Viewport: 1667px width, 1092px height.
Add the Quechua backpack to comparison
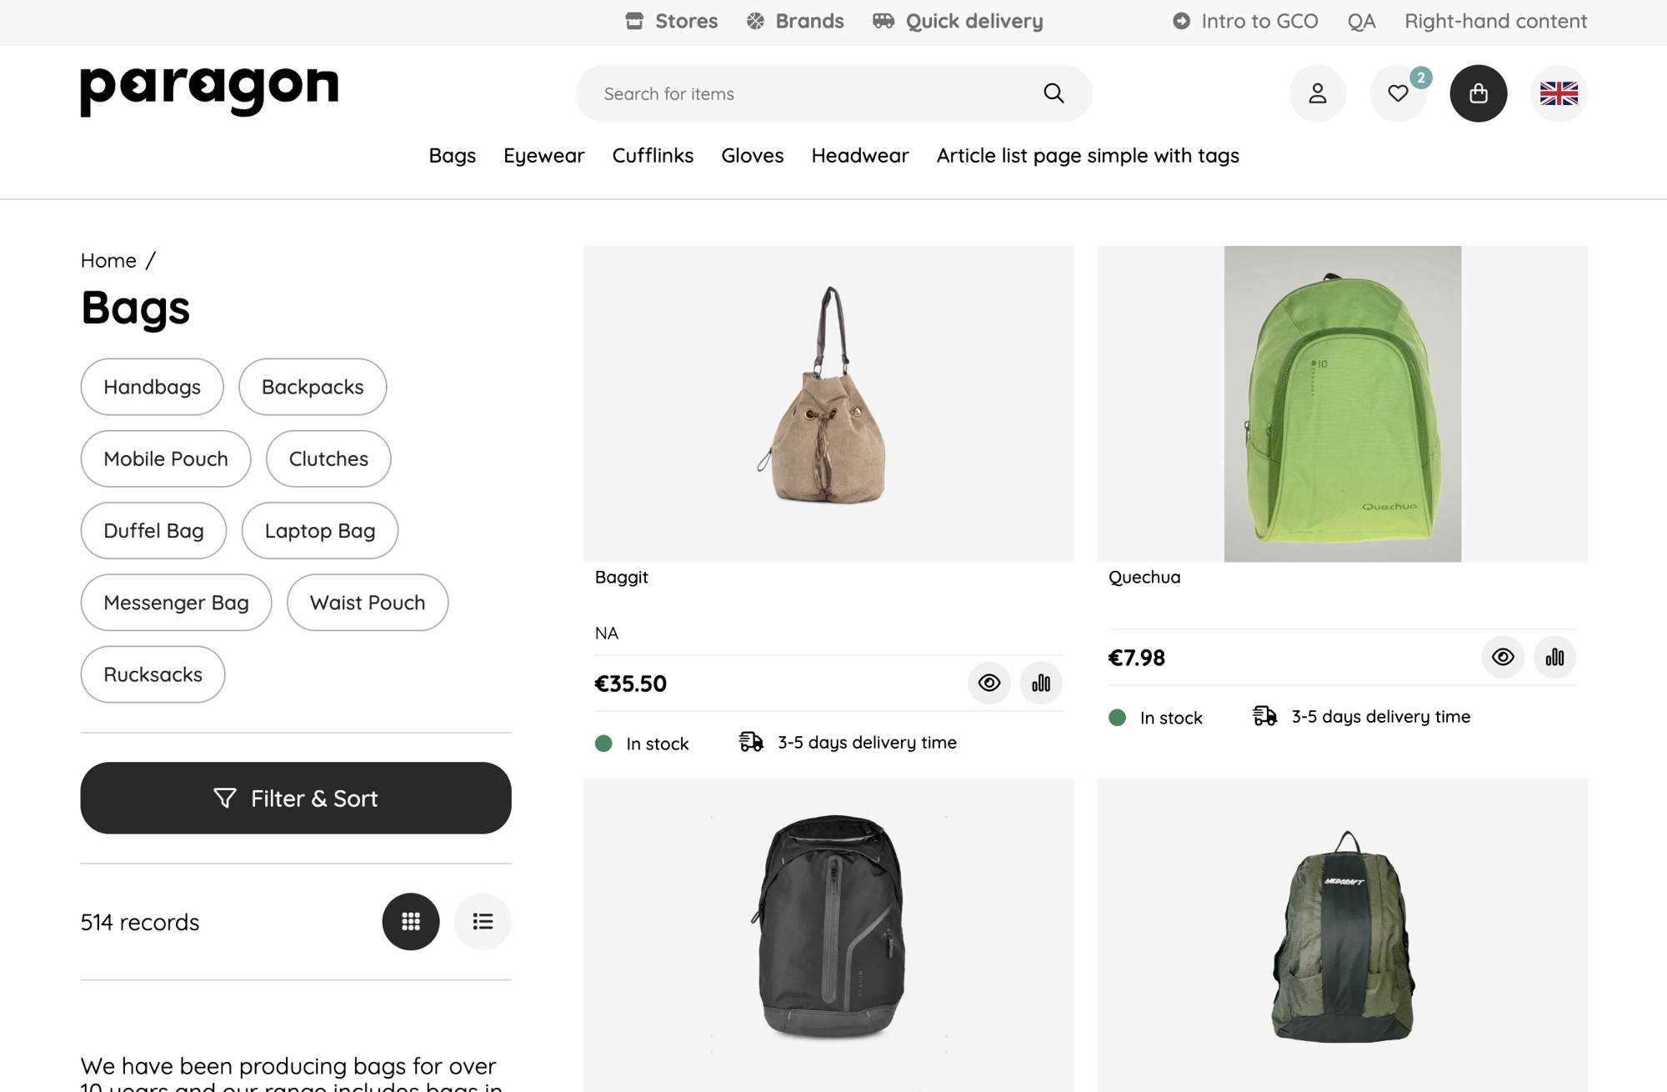(x=1554, y=658)
